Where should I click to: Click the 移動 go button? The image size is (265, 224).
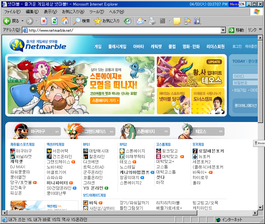pos(236,30)
